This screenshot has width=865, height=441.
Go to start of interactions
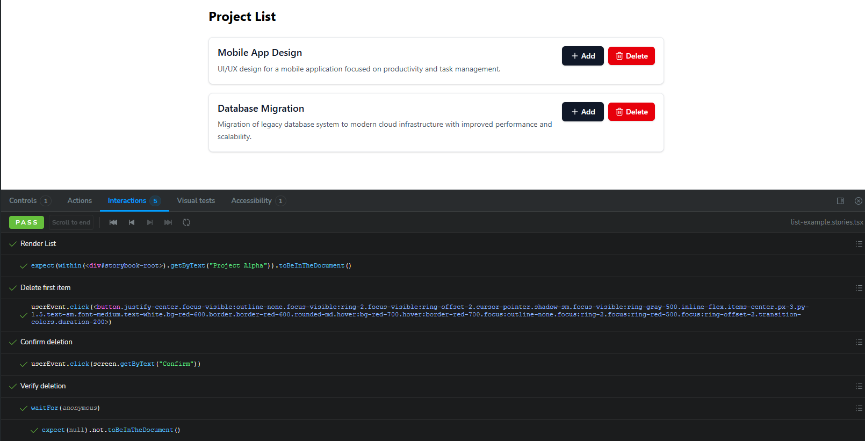(113, 222)
